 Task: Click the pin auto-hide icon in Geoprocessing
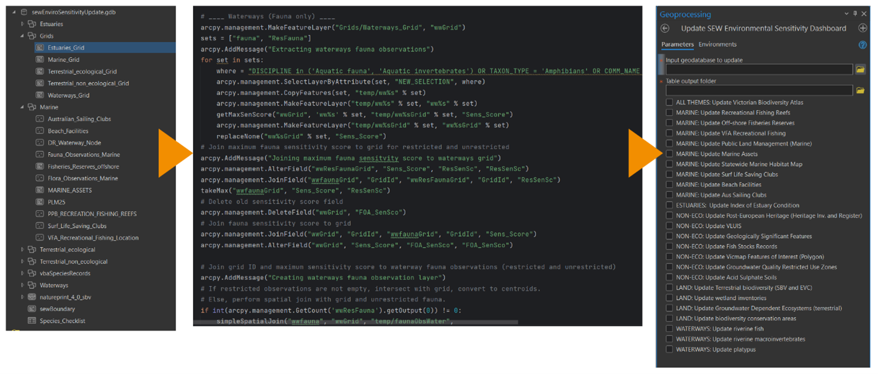click(x=855, y=13)
